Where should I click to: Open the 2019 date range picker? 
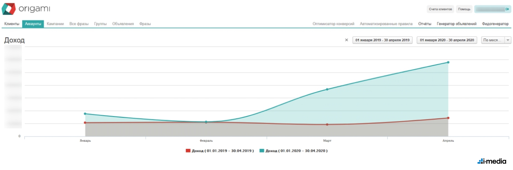(382, 40)
